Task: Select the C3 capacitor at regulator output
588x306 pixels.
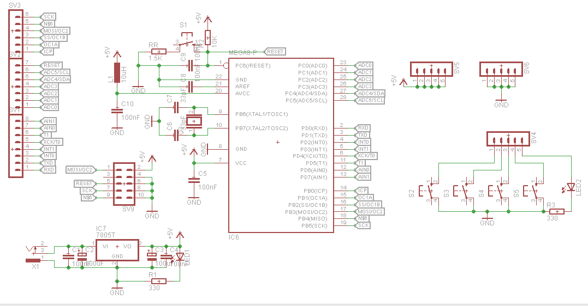Action: tap(152, 256)
